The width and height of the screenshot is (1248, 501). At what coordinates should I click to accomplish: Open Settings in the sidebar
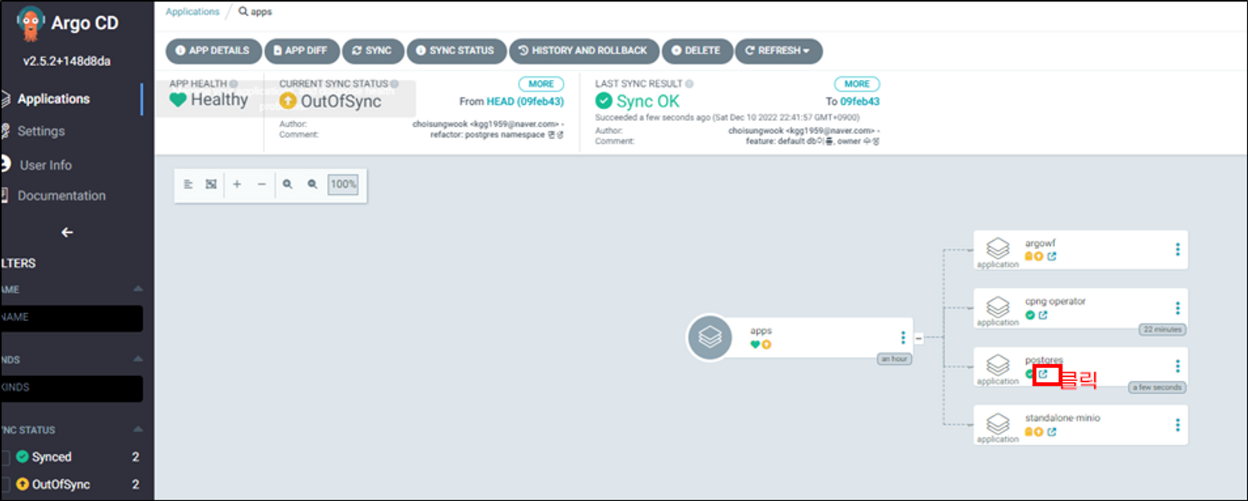click(41, 131)
